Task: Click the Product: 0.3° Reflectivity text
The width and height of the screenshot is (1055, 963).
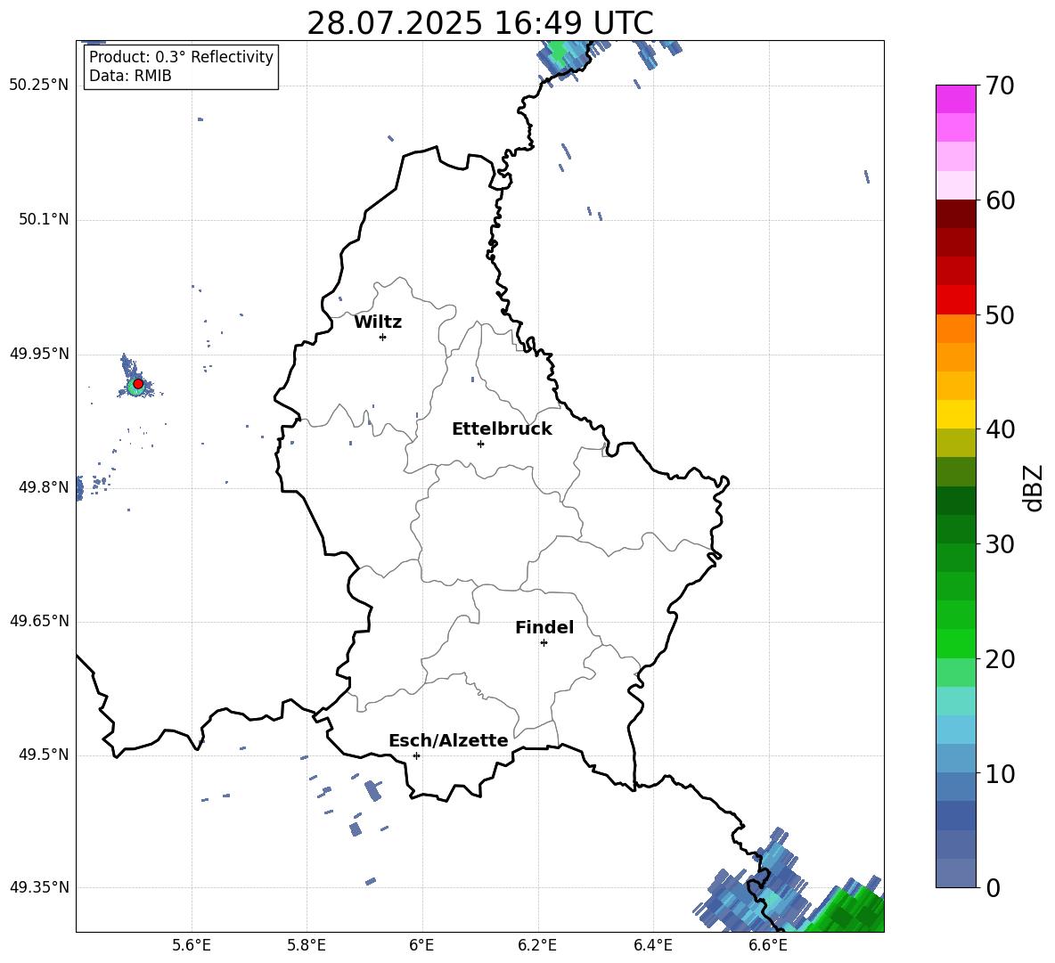Action: pyautogui.click(x=181, y=57)
